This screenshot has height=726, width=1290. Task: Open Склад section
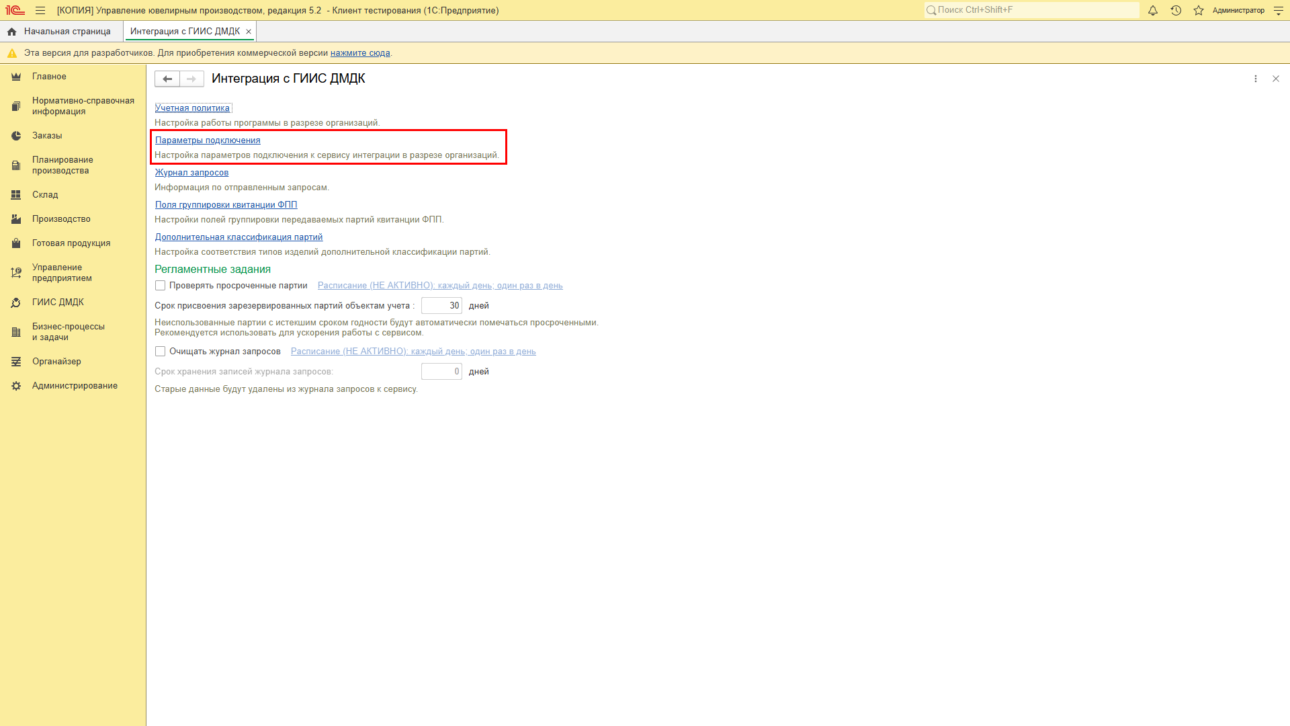point(45,195)
